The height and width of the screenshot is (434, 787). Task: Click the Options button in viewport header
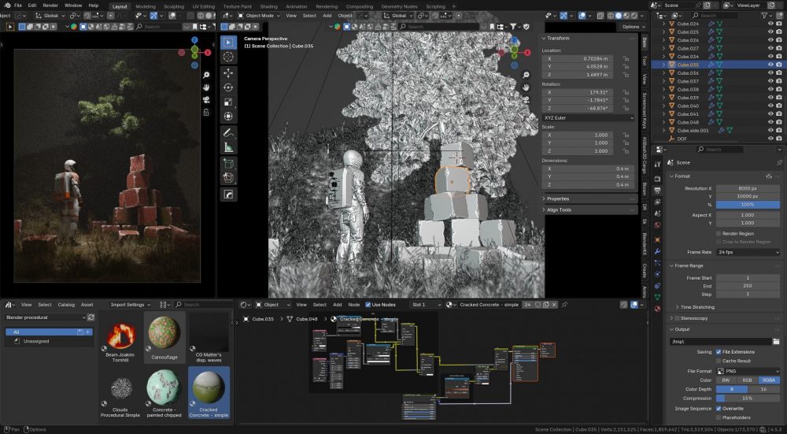click(634, 27)
